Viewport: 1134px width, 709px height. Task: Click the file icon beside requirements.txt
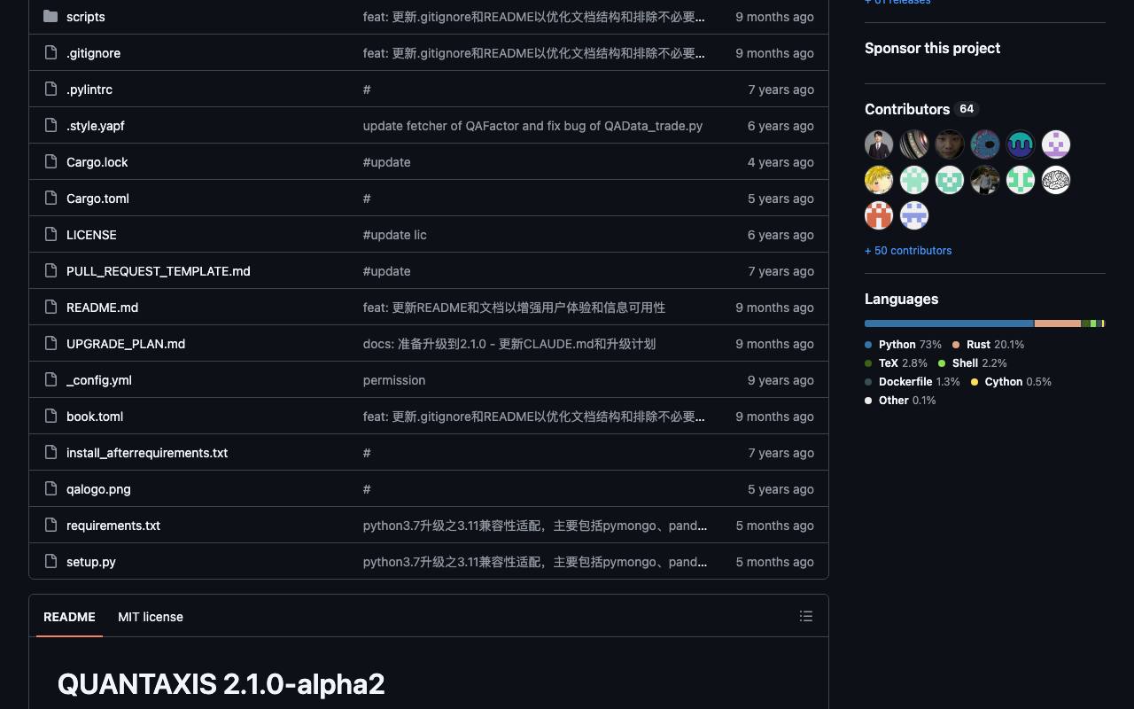pos(50,526)
